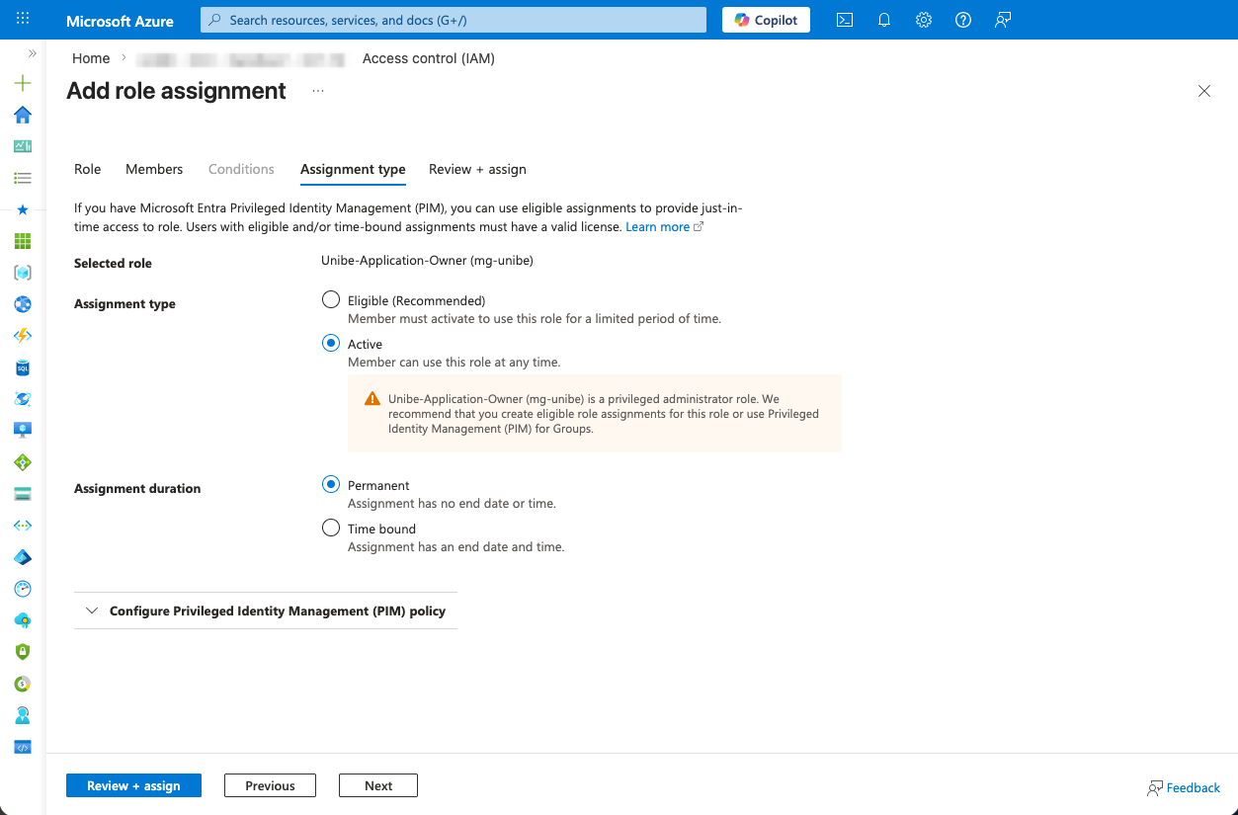The height and width of the screenshot is (815, 1238).
Task: Click the Azure search resources field
Action: point(454,20)
